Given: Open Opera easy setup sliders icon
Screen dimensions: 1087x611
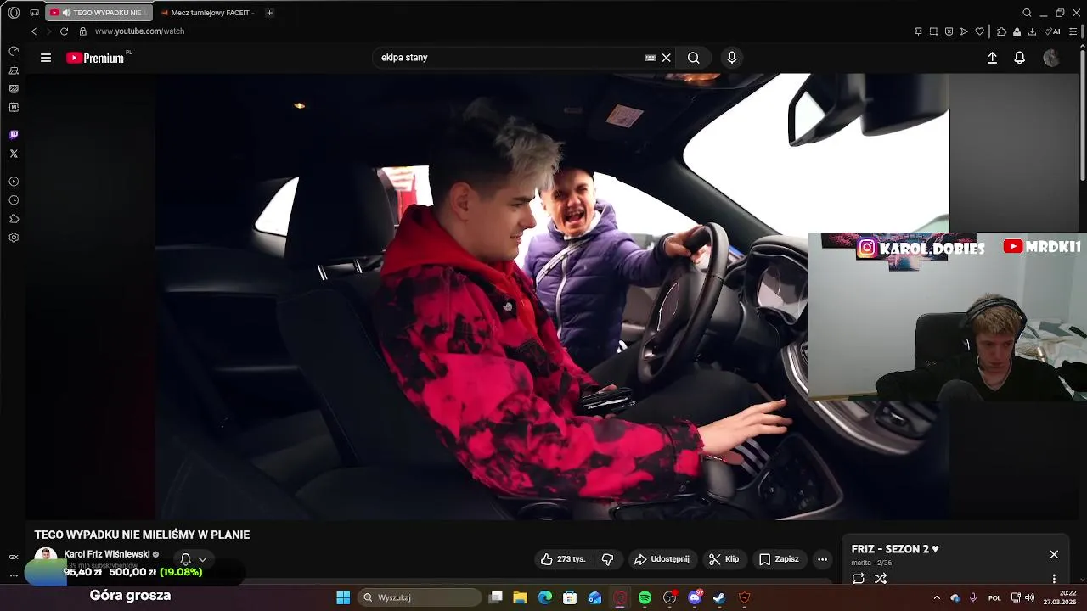Looking at the screenshot, I should (1073, 31).
